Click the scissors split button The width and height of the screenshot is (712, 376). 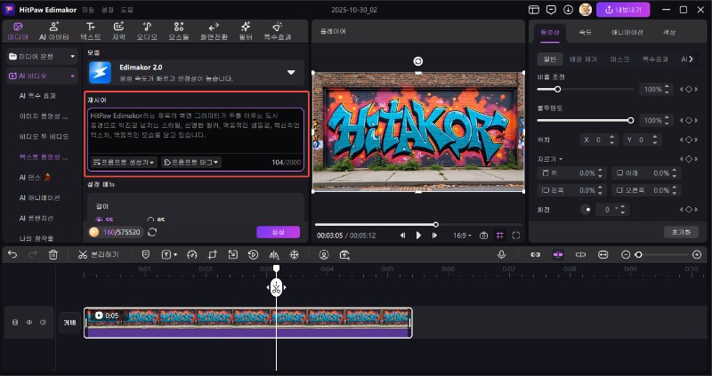(98, 255)
